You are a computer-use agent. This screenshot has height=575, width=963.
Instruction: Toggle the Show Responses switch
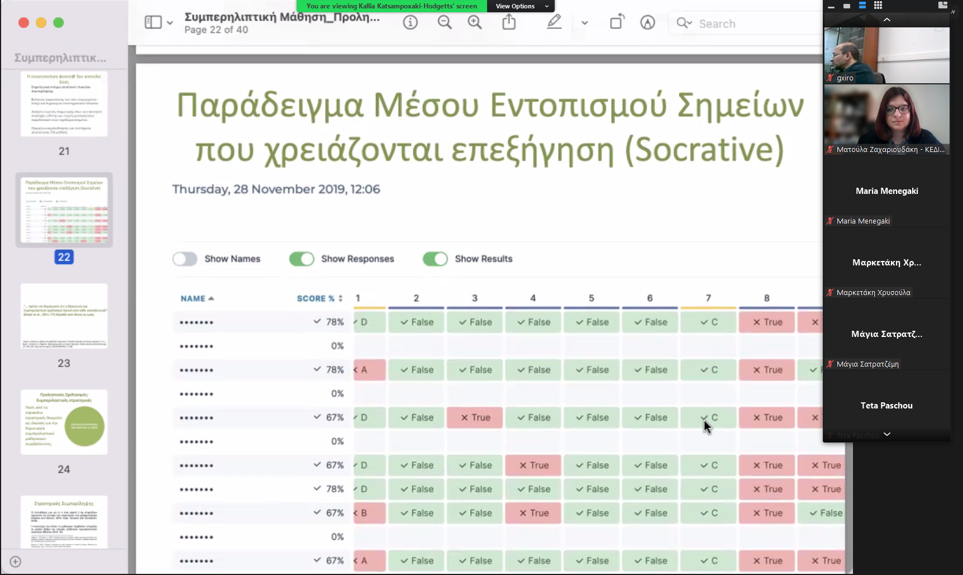302,259
